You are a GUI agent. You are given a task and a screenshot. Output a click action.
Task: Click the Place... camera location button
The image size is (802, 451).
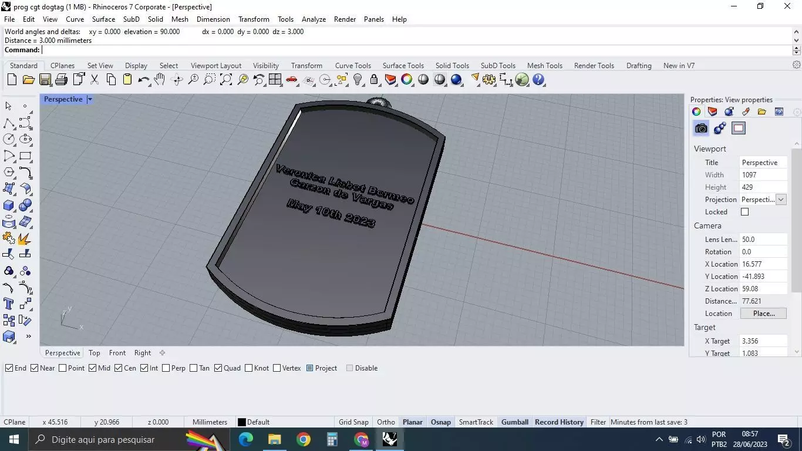[763, 314]
